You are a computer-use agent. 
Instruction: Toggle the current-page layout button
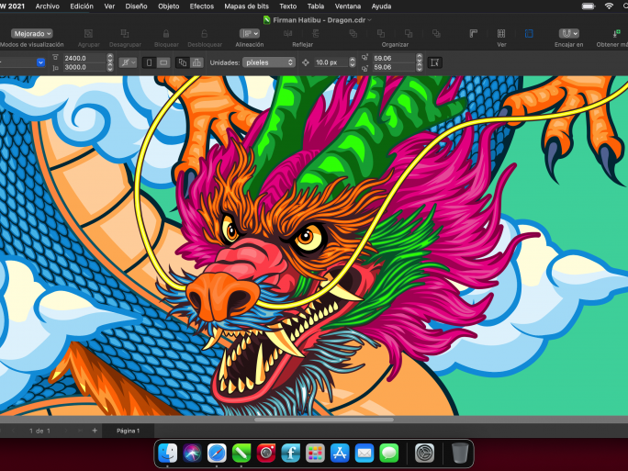(196, 62)
